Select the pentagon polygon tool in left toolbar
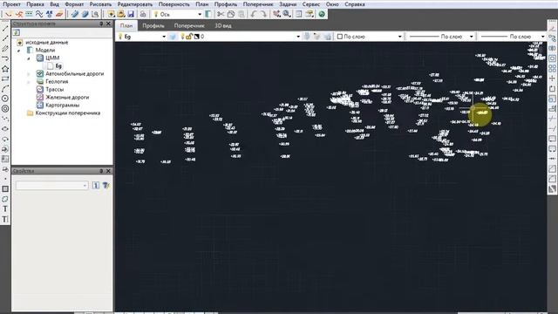The width and height of the screenshot is (558, 314). tap(5, 69)
